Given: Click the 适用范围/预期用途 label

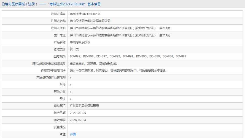Looking at the screenshot, I should [x=53, y=71].
